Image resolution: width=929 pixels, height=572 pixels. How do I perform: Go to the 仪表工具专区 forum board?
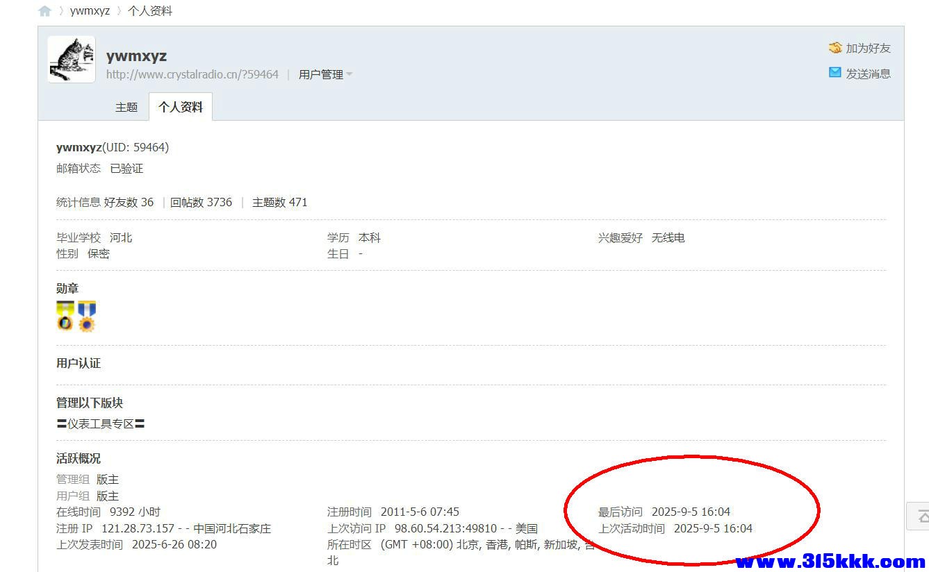[x=101, y=423]
